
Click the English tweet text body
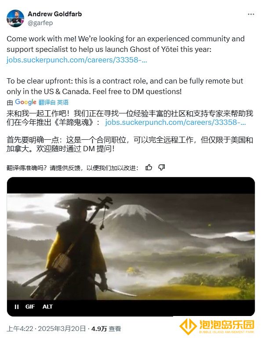(126, 65)
